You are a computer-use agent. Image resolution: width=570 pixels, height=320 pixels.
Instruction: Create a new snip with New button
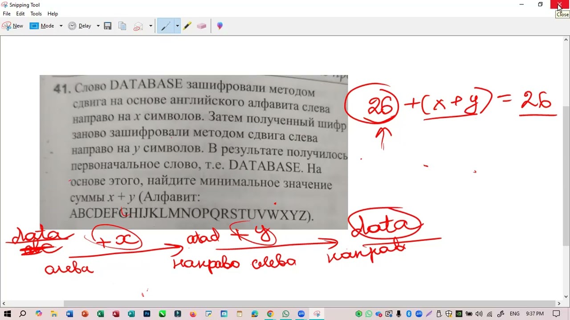point(12,26)
